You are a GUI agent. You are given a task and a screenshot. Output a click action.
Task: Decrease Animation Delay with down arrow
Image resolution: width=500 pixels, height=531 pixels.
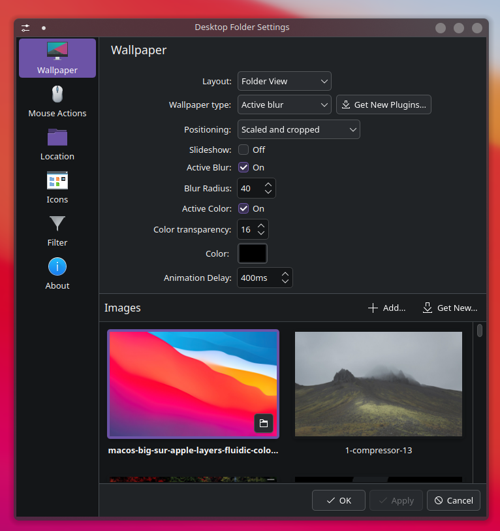(285, 282)
